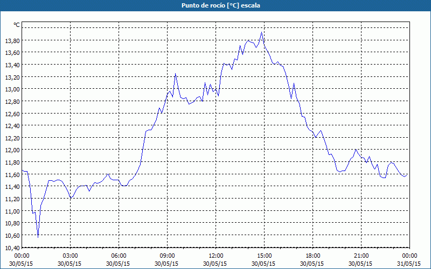Pick the 30/05/15 date beneath 21:00
The height and width of the screenshot is (269, 431).
(360, 264)
